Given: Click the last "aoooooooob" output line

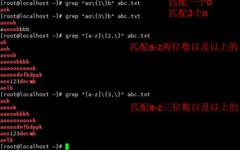Looking at the screenshot, I should [x=18, y=120].
